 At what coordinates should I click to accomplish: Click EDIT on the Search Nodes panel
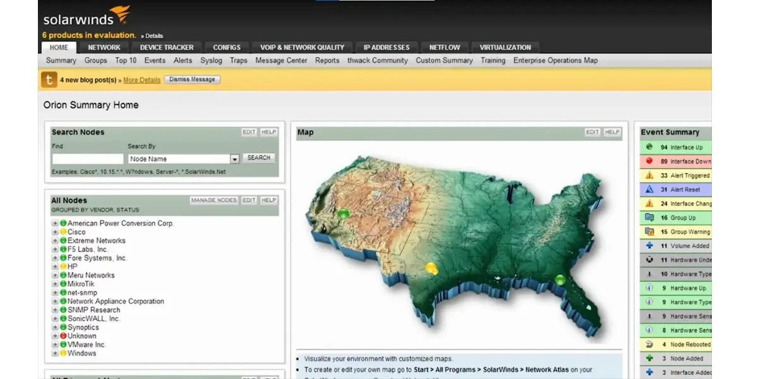pyautogui.click(x=250, y=132)
